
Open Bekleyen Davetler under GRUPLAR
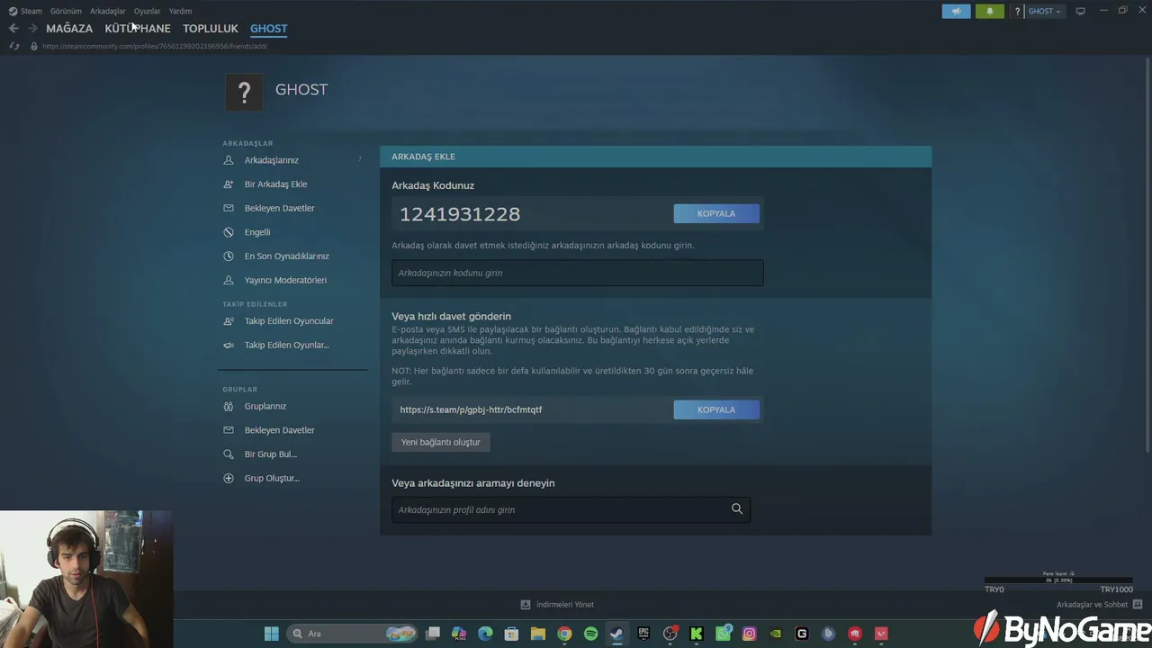(x=280, y=430)
